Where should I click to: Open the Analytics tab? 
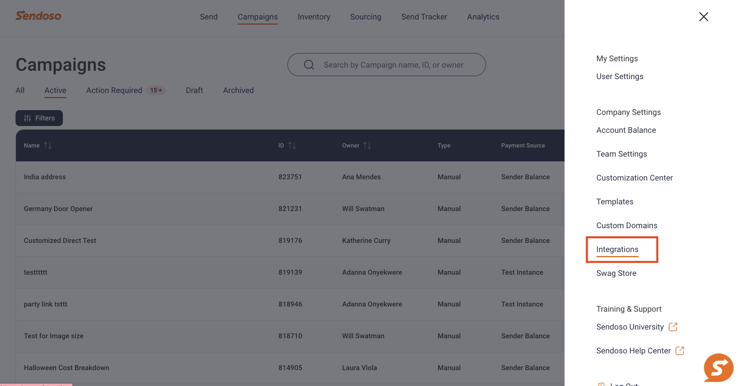coord(483,17)
